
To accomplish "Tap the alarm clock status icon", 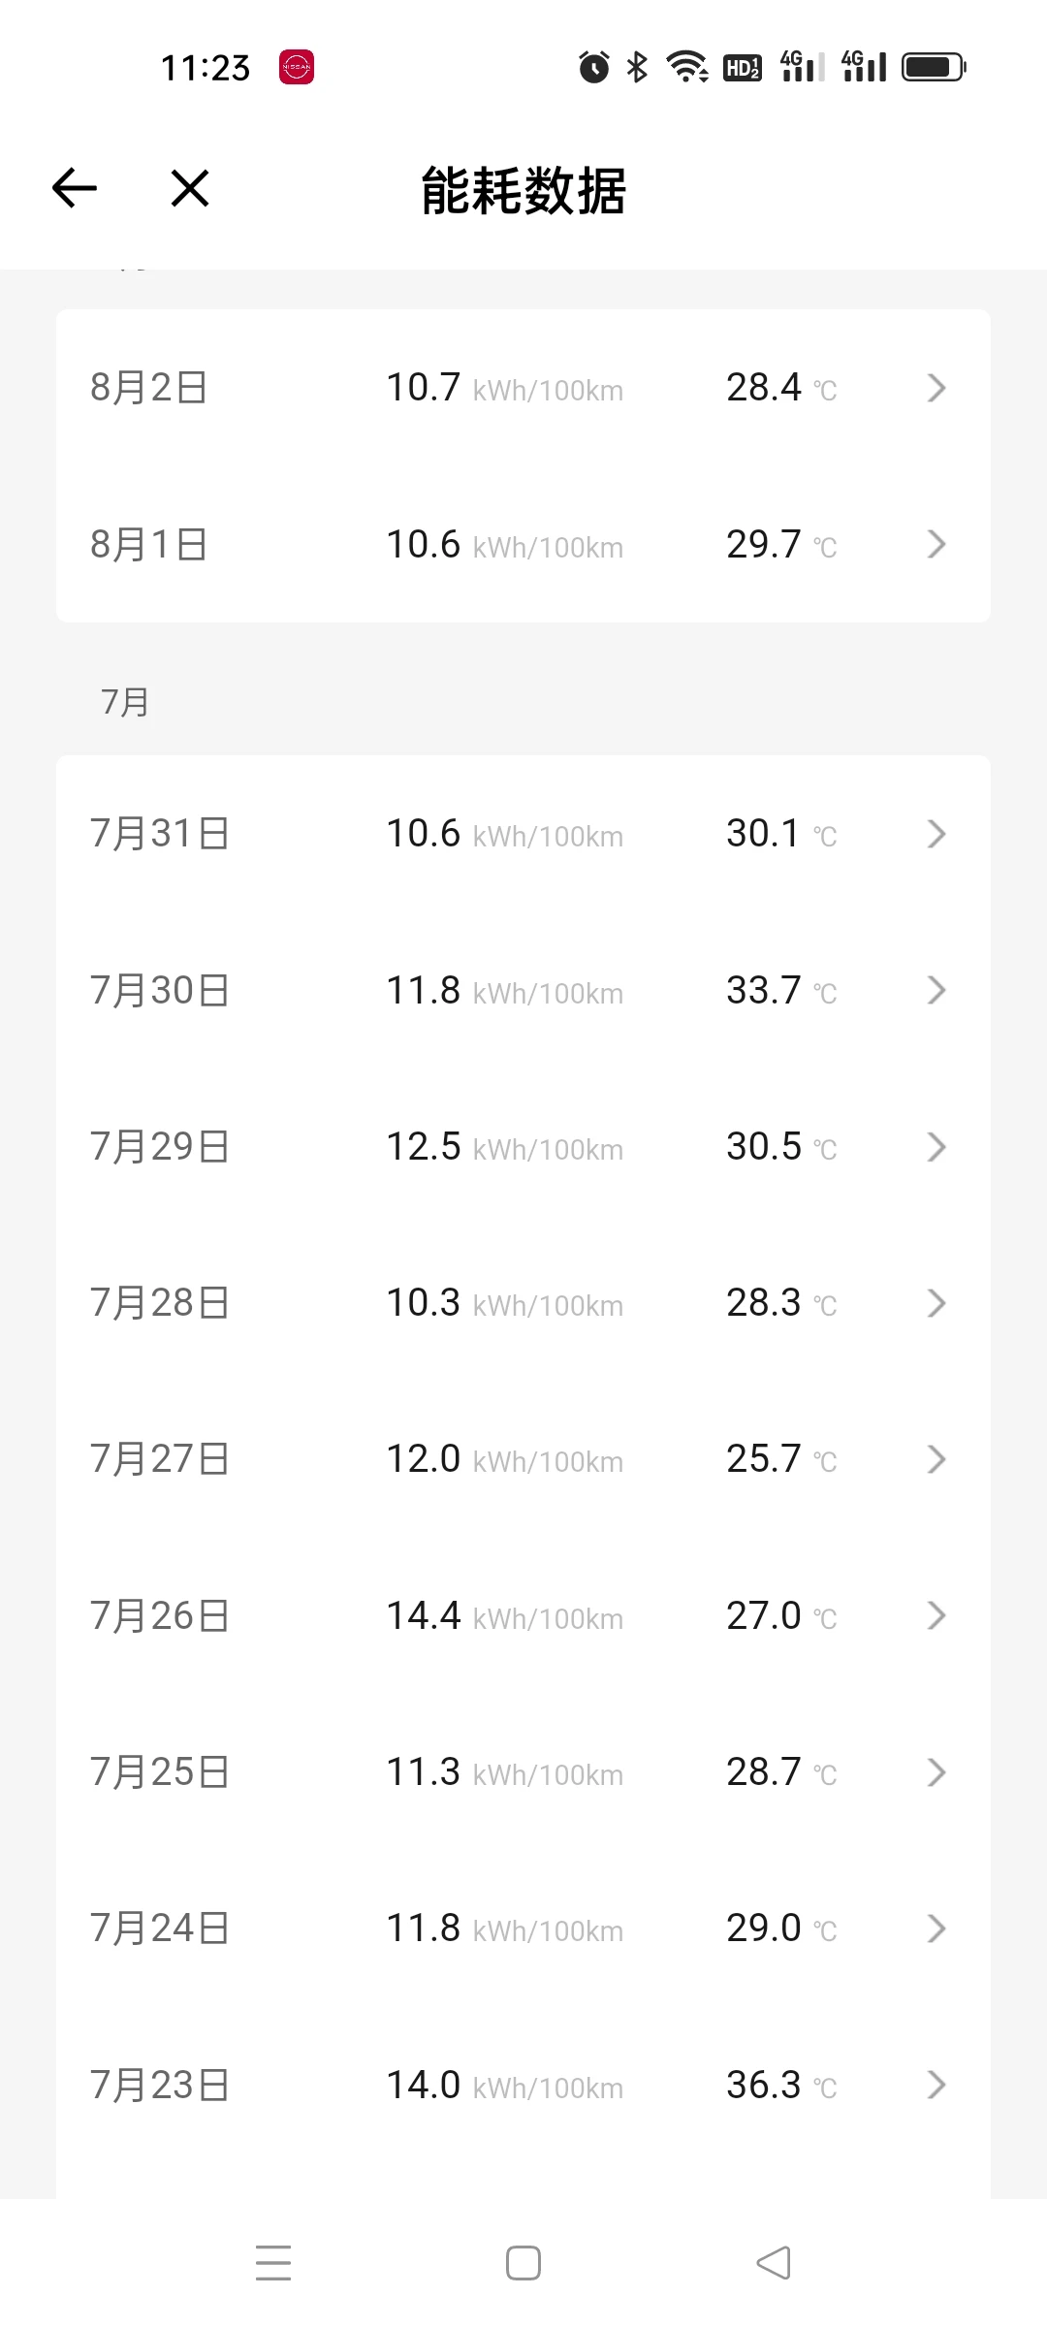I will tap(594, 67).
